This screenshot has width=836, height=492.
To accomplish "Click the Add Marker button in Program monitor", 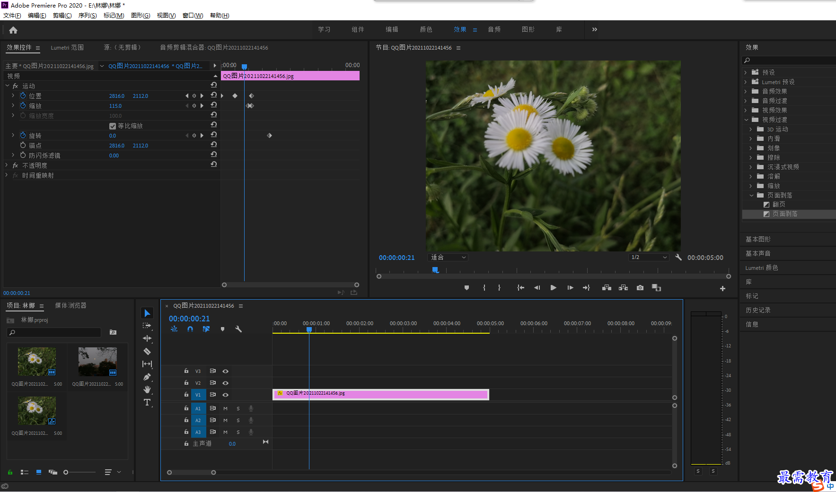I will click(466, 288).
